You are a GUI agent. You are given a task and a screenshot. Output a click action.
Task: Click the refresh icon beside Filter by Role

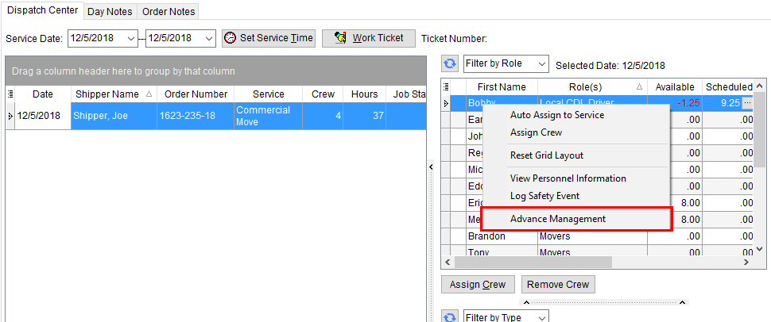450,63
